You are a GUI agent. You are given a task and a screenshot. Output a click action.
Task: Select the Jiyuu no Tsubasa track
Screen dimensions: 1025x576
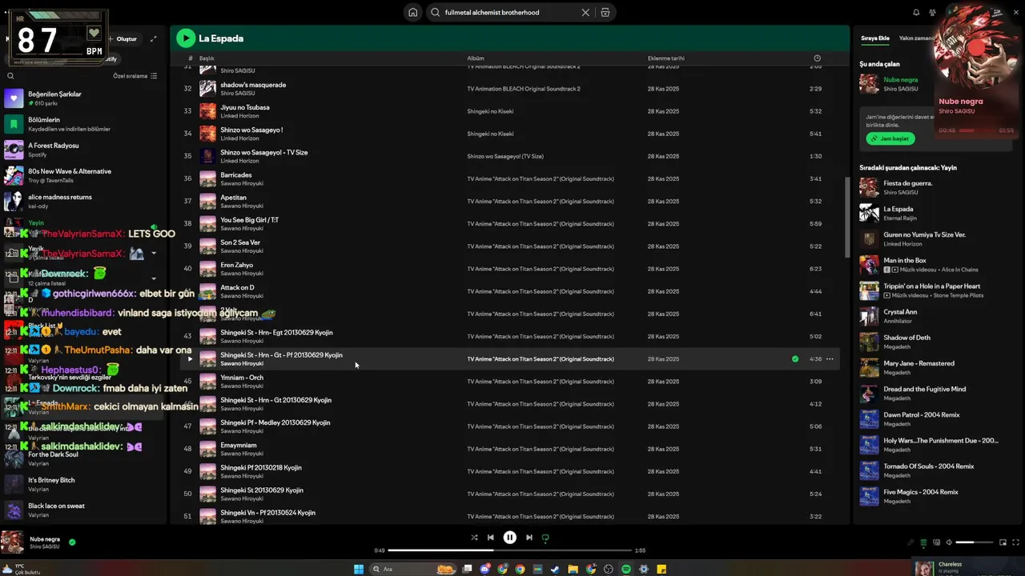(509, 111)
